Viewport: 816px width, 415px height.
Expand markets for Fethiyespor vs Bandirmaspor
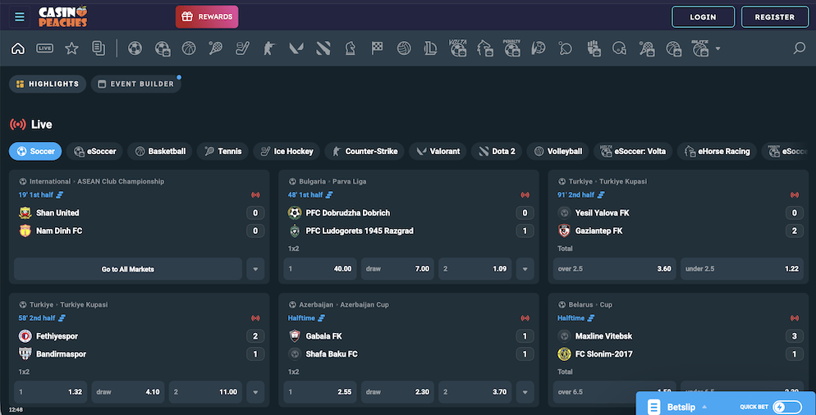click(255, 392)
